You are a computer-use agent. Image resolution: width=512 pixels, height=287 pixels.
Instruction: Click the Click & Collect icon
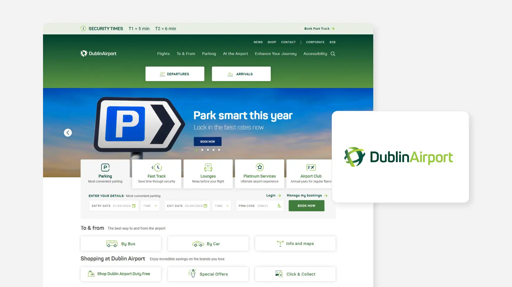279,274
